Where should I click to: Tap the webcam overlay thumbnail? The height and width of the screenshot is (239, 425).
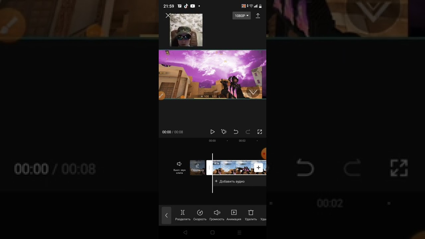click(186, 30)
